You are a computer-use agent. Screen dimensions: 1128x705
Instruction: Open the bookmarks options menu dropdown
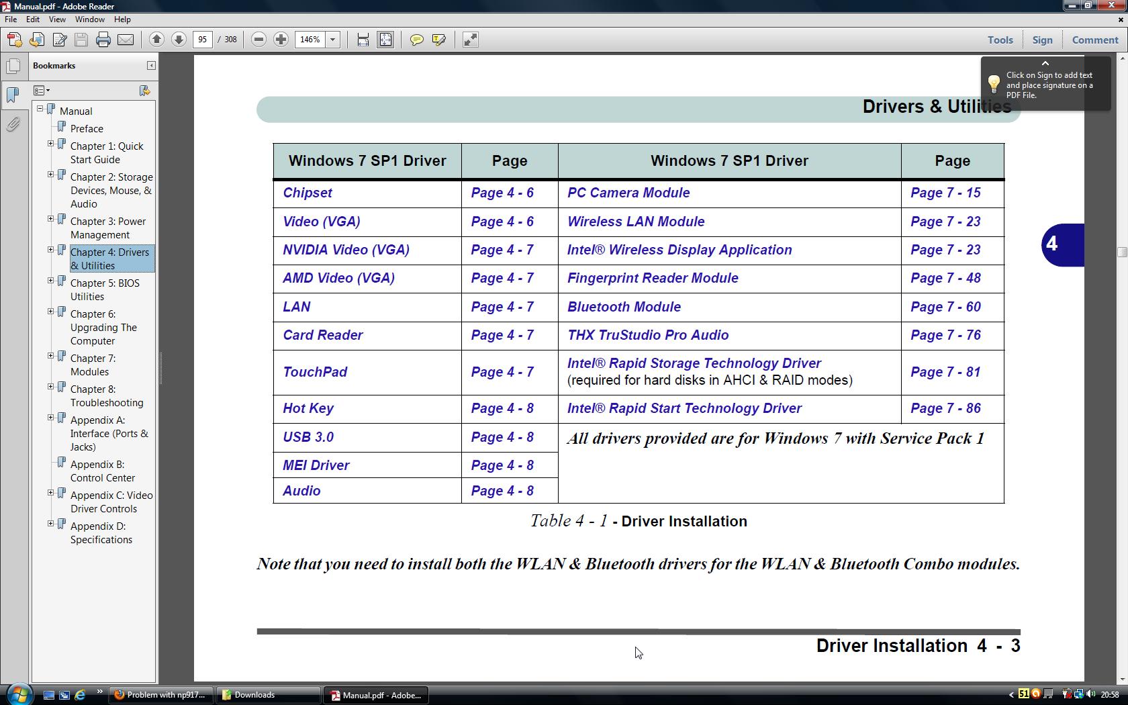(42, 91)
